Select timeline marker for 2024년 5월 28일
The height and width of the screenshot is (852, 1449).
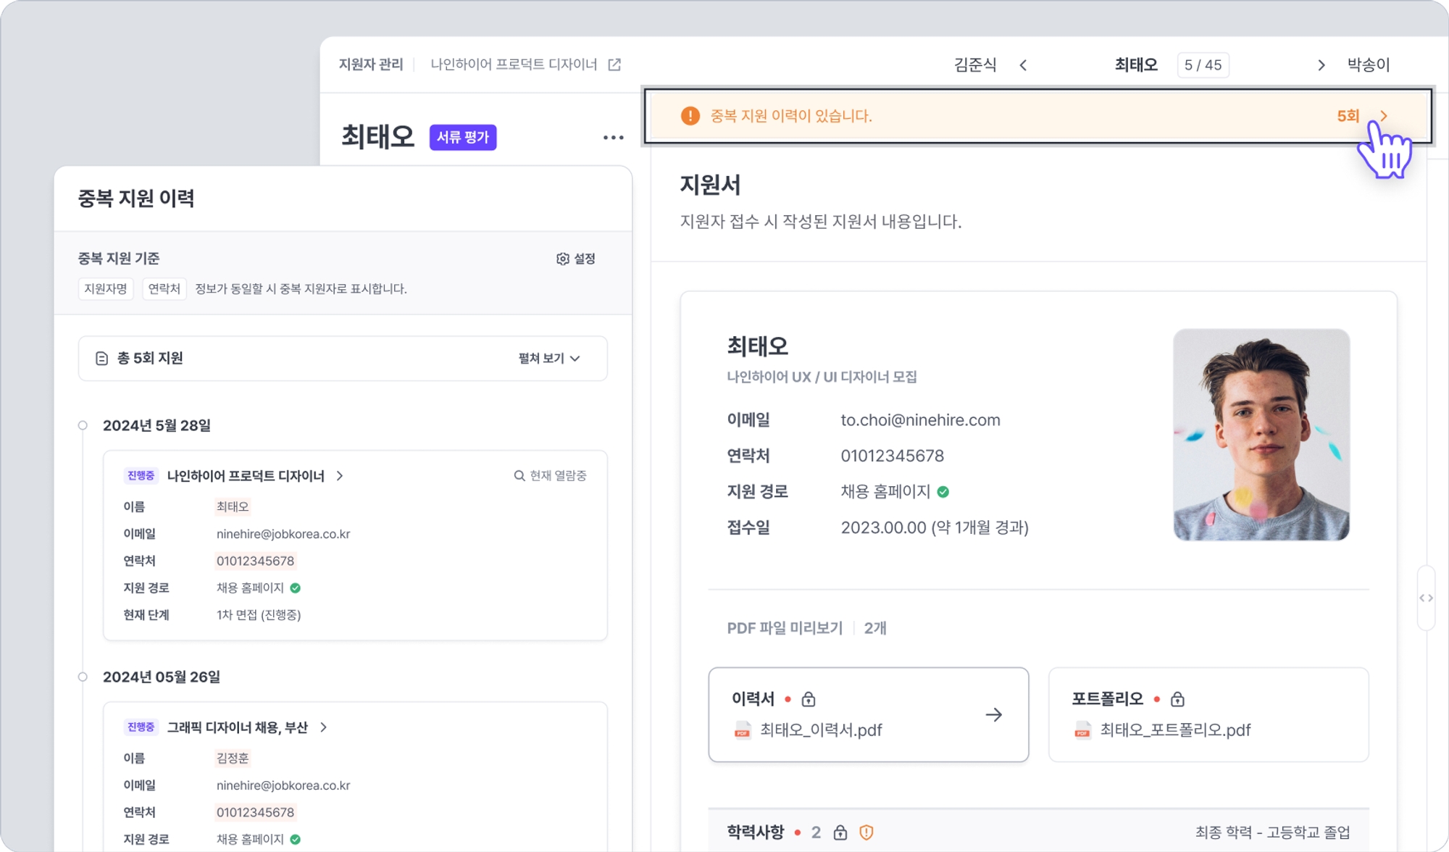(83, 426)
